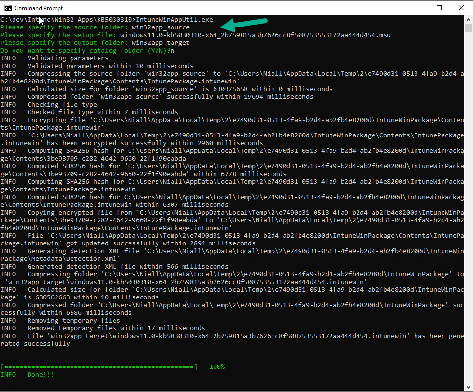Viewport: 473px width, 392px height.
Task: Click the IntuneWinAppUtil.exe command text
Action: click(x=174, y=20)
